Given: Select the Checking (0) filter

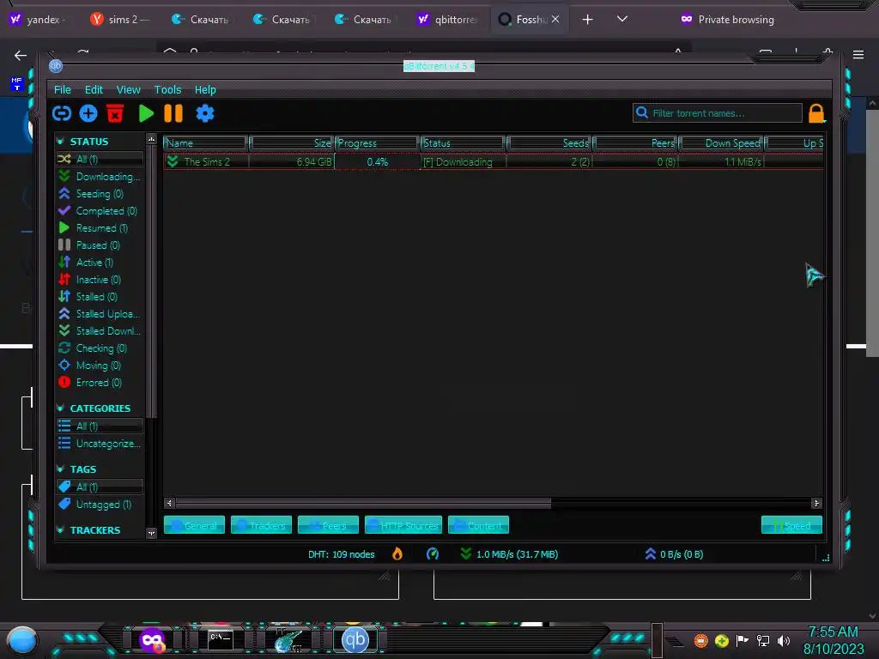Looking at the screenshot, I should (100, 348).
